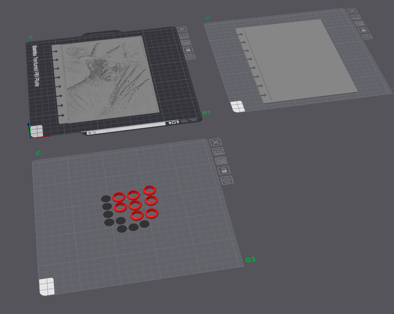Arrange objects on the top-right plate
This screenshot has width=394, height=314.
[360, 24]
